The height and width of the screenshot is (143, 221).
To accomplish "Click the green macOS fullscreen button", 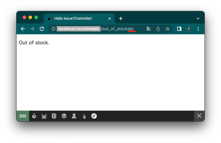I will (36, 17).
